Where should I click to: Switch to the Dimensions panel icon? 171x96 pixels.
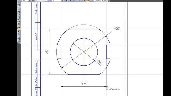(x=19, y=7)
